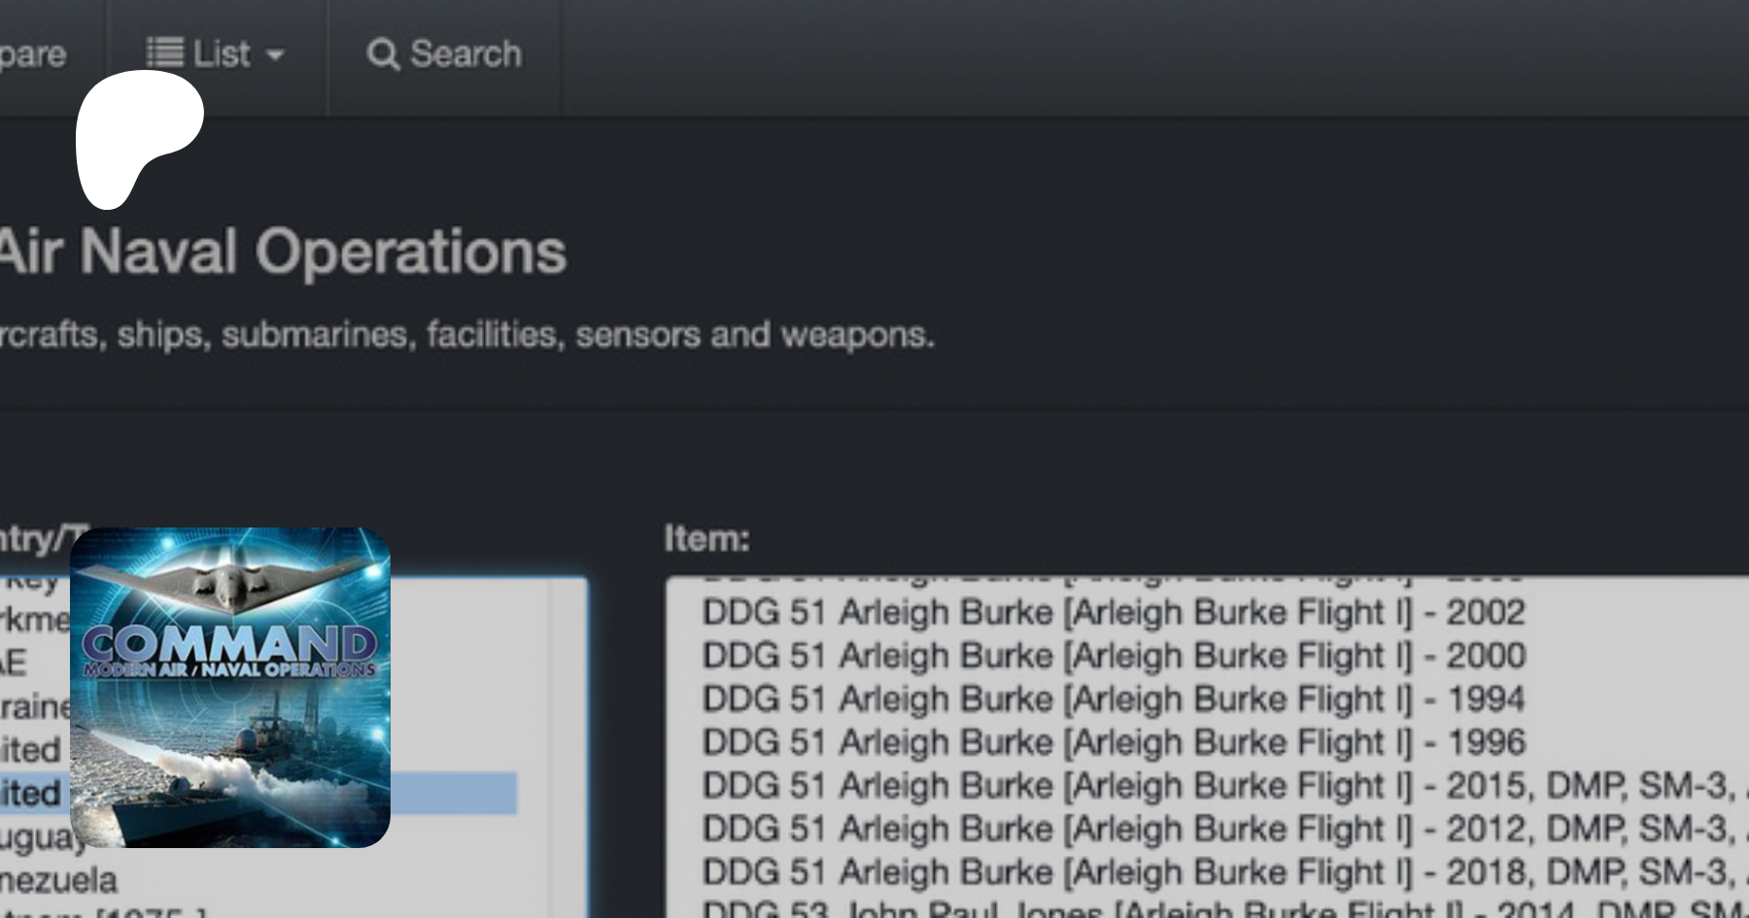
Task: Choose the DDG 51 Arleigh Burke 1996 entry
Action: (x=1113, y=742)
